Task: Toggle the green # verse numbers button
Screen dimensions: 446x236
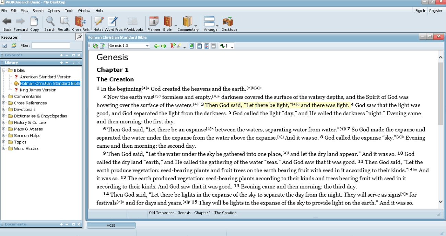Action: pos(192,46)
